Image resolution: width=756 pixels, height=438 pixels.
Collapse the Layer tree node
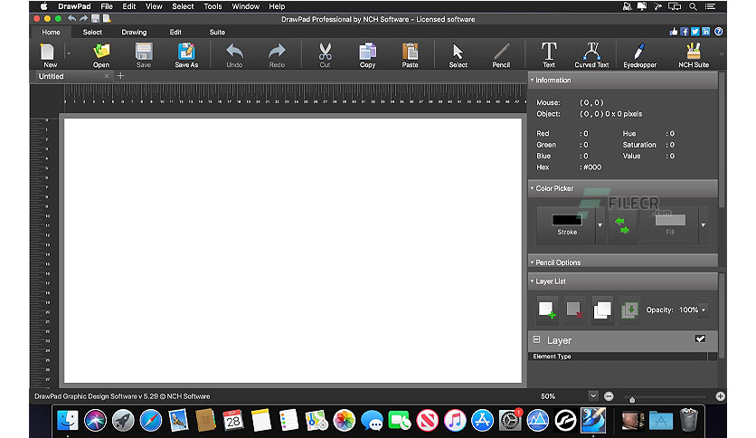[x=536, y=339]
